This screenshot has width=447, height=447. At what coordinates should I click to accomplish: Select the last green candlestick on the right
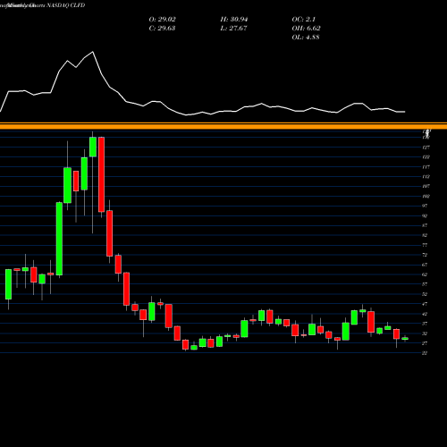405,339
